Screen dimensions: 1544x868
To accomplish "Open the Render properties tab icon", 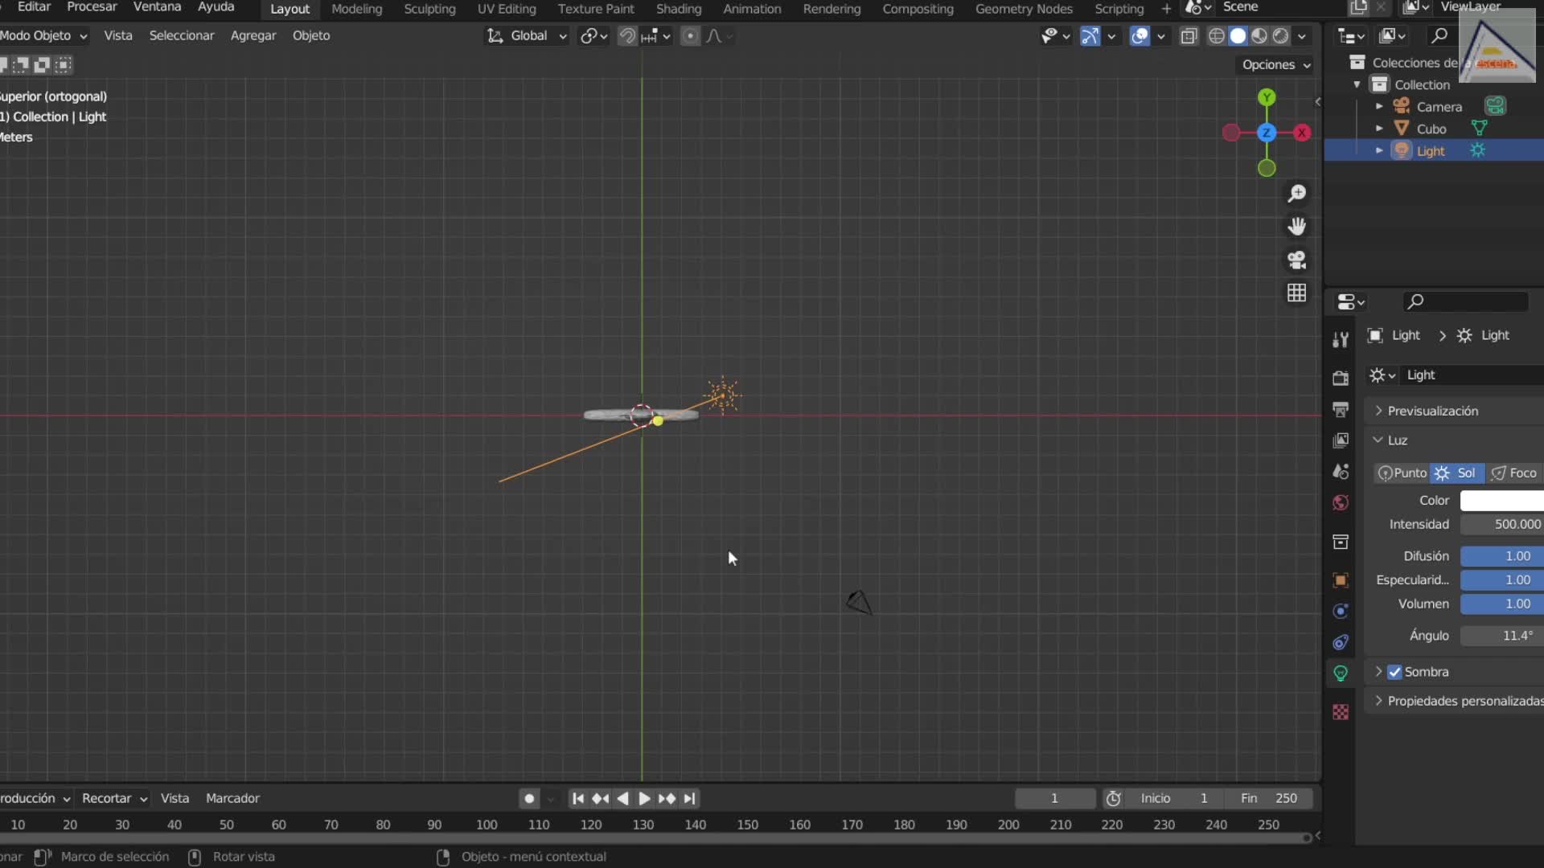I will pos(1340,378).
